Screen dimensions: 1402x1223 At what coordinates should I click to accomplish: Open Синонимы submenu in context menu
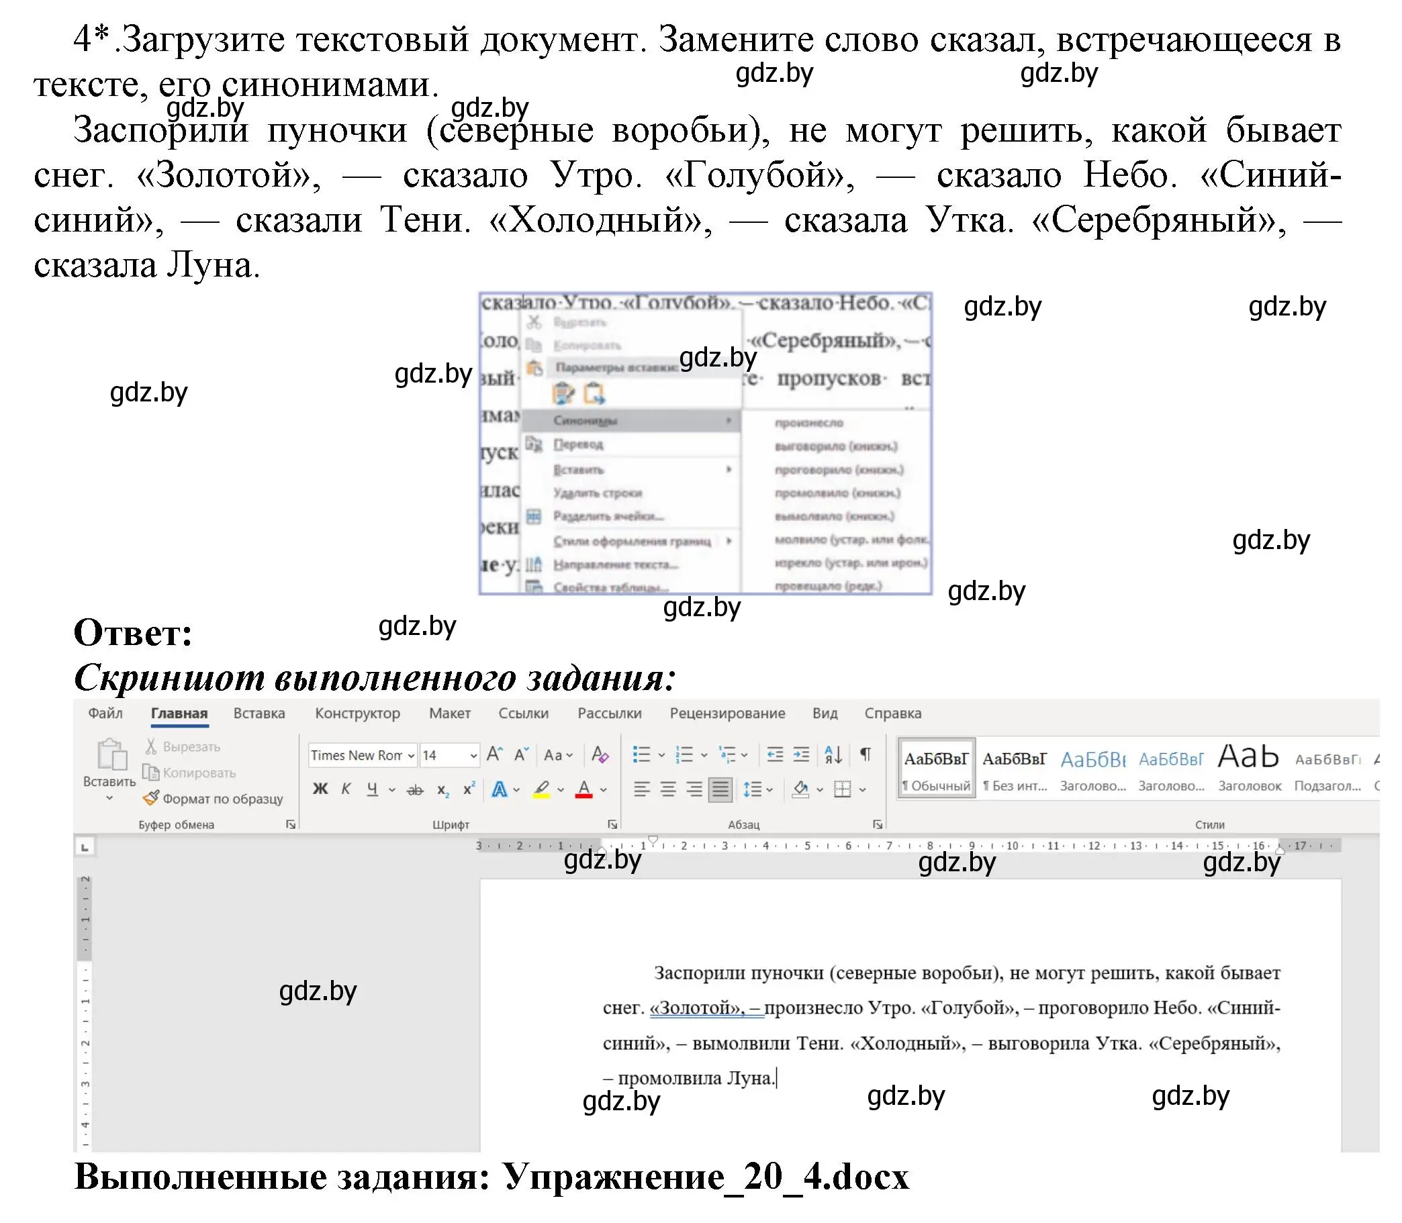pyautogui.click(x=630, y=420)
